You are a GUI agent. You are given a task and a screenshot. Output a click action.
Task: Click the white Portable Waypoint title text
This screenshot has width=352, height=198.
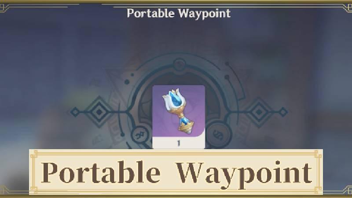point(179,14)
